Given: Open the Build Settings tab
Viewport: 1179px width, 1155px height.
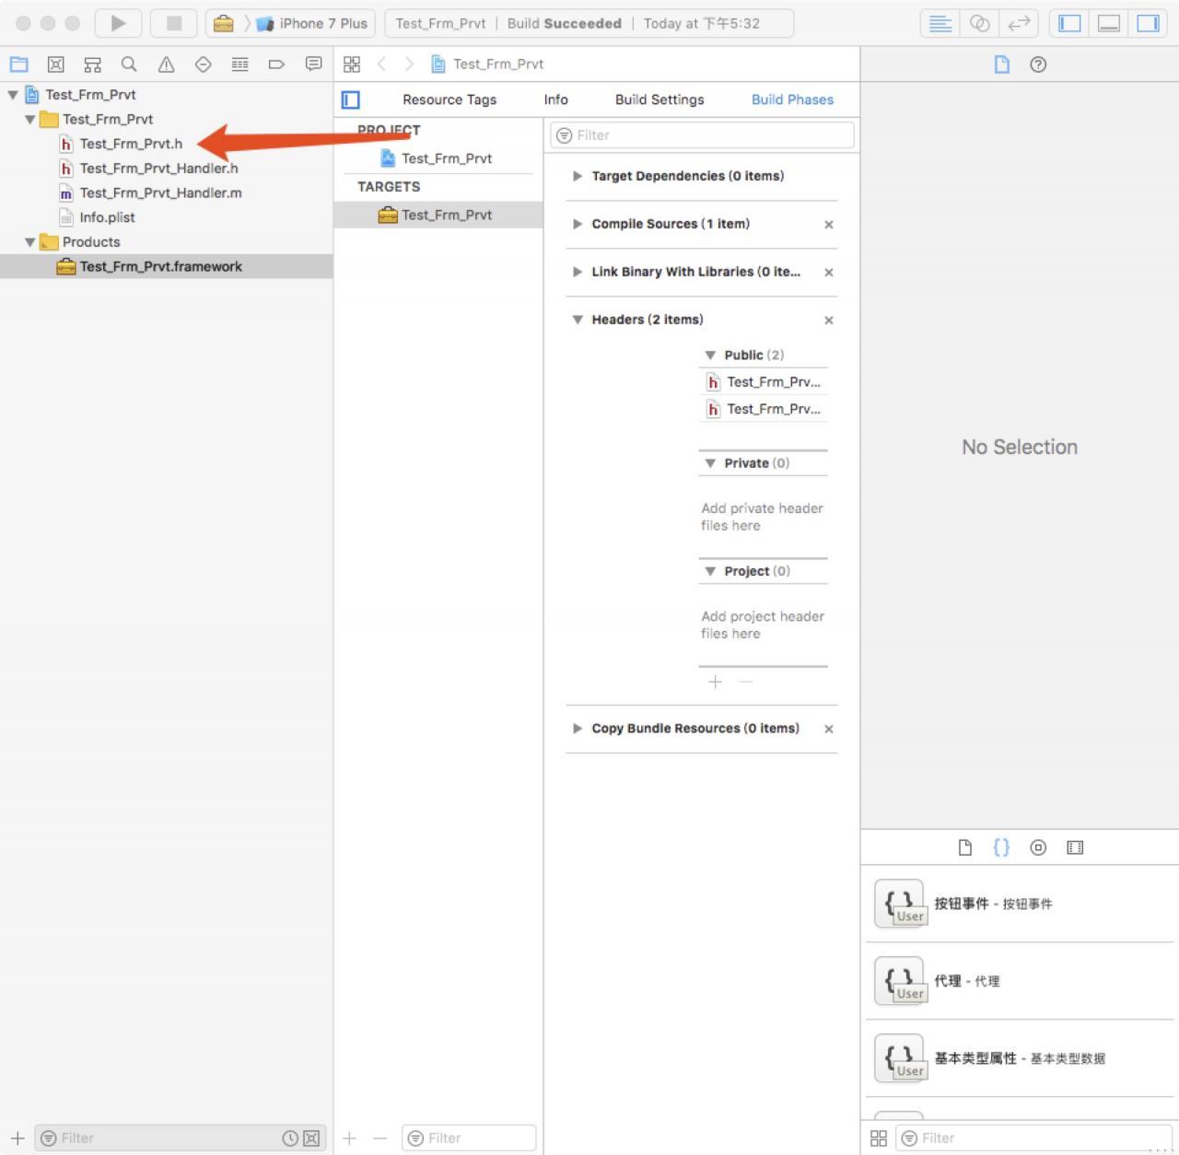Looking at the screenshot, I should click(x=660, y=99).
